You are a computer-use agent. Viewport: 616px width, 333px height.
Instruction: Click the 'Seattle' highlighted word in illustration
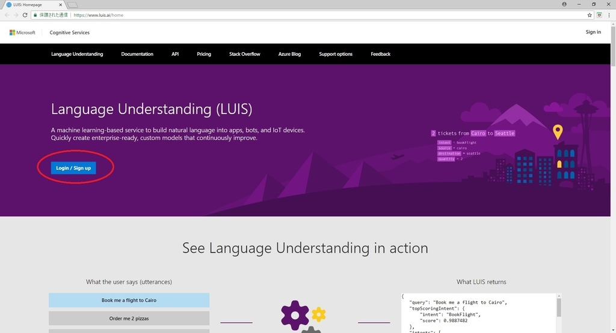(505, 133)
